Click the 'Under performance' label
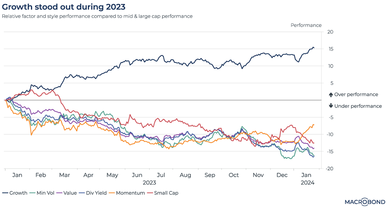The width and height of the screenshot is (387, 208). (358, 106)
